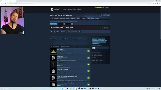Open the Windows Start menu

click(x=62, y=88)
